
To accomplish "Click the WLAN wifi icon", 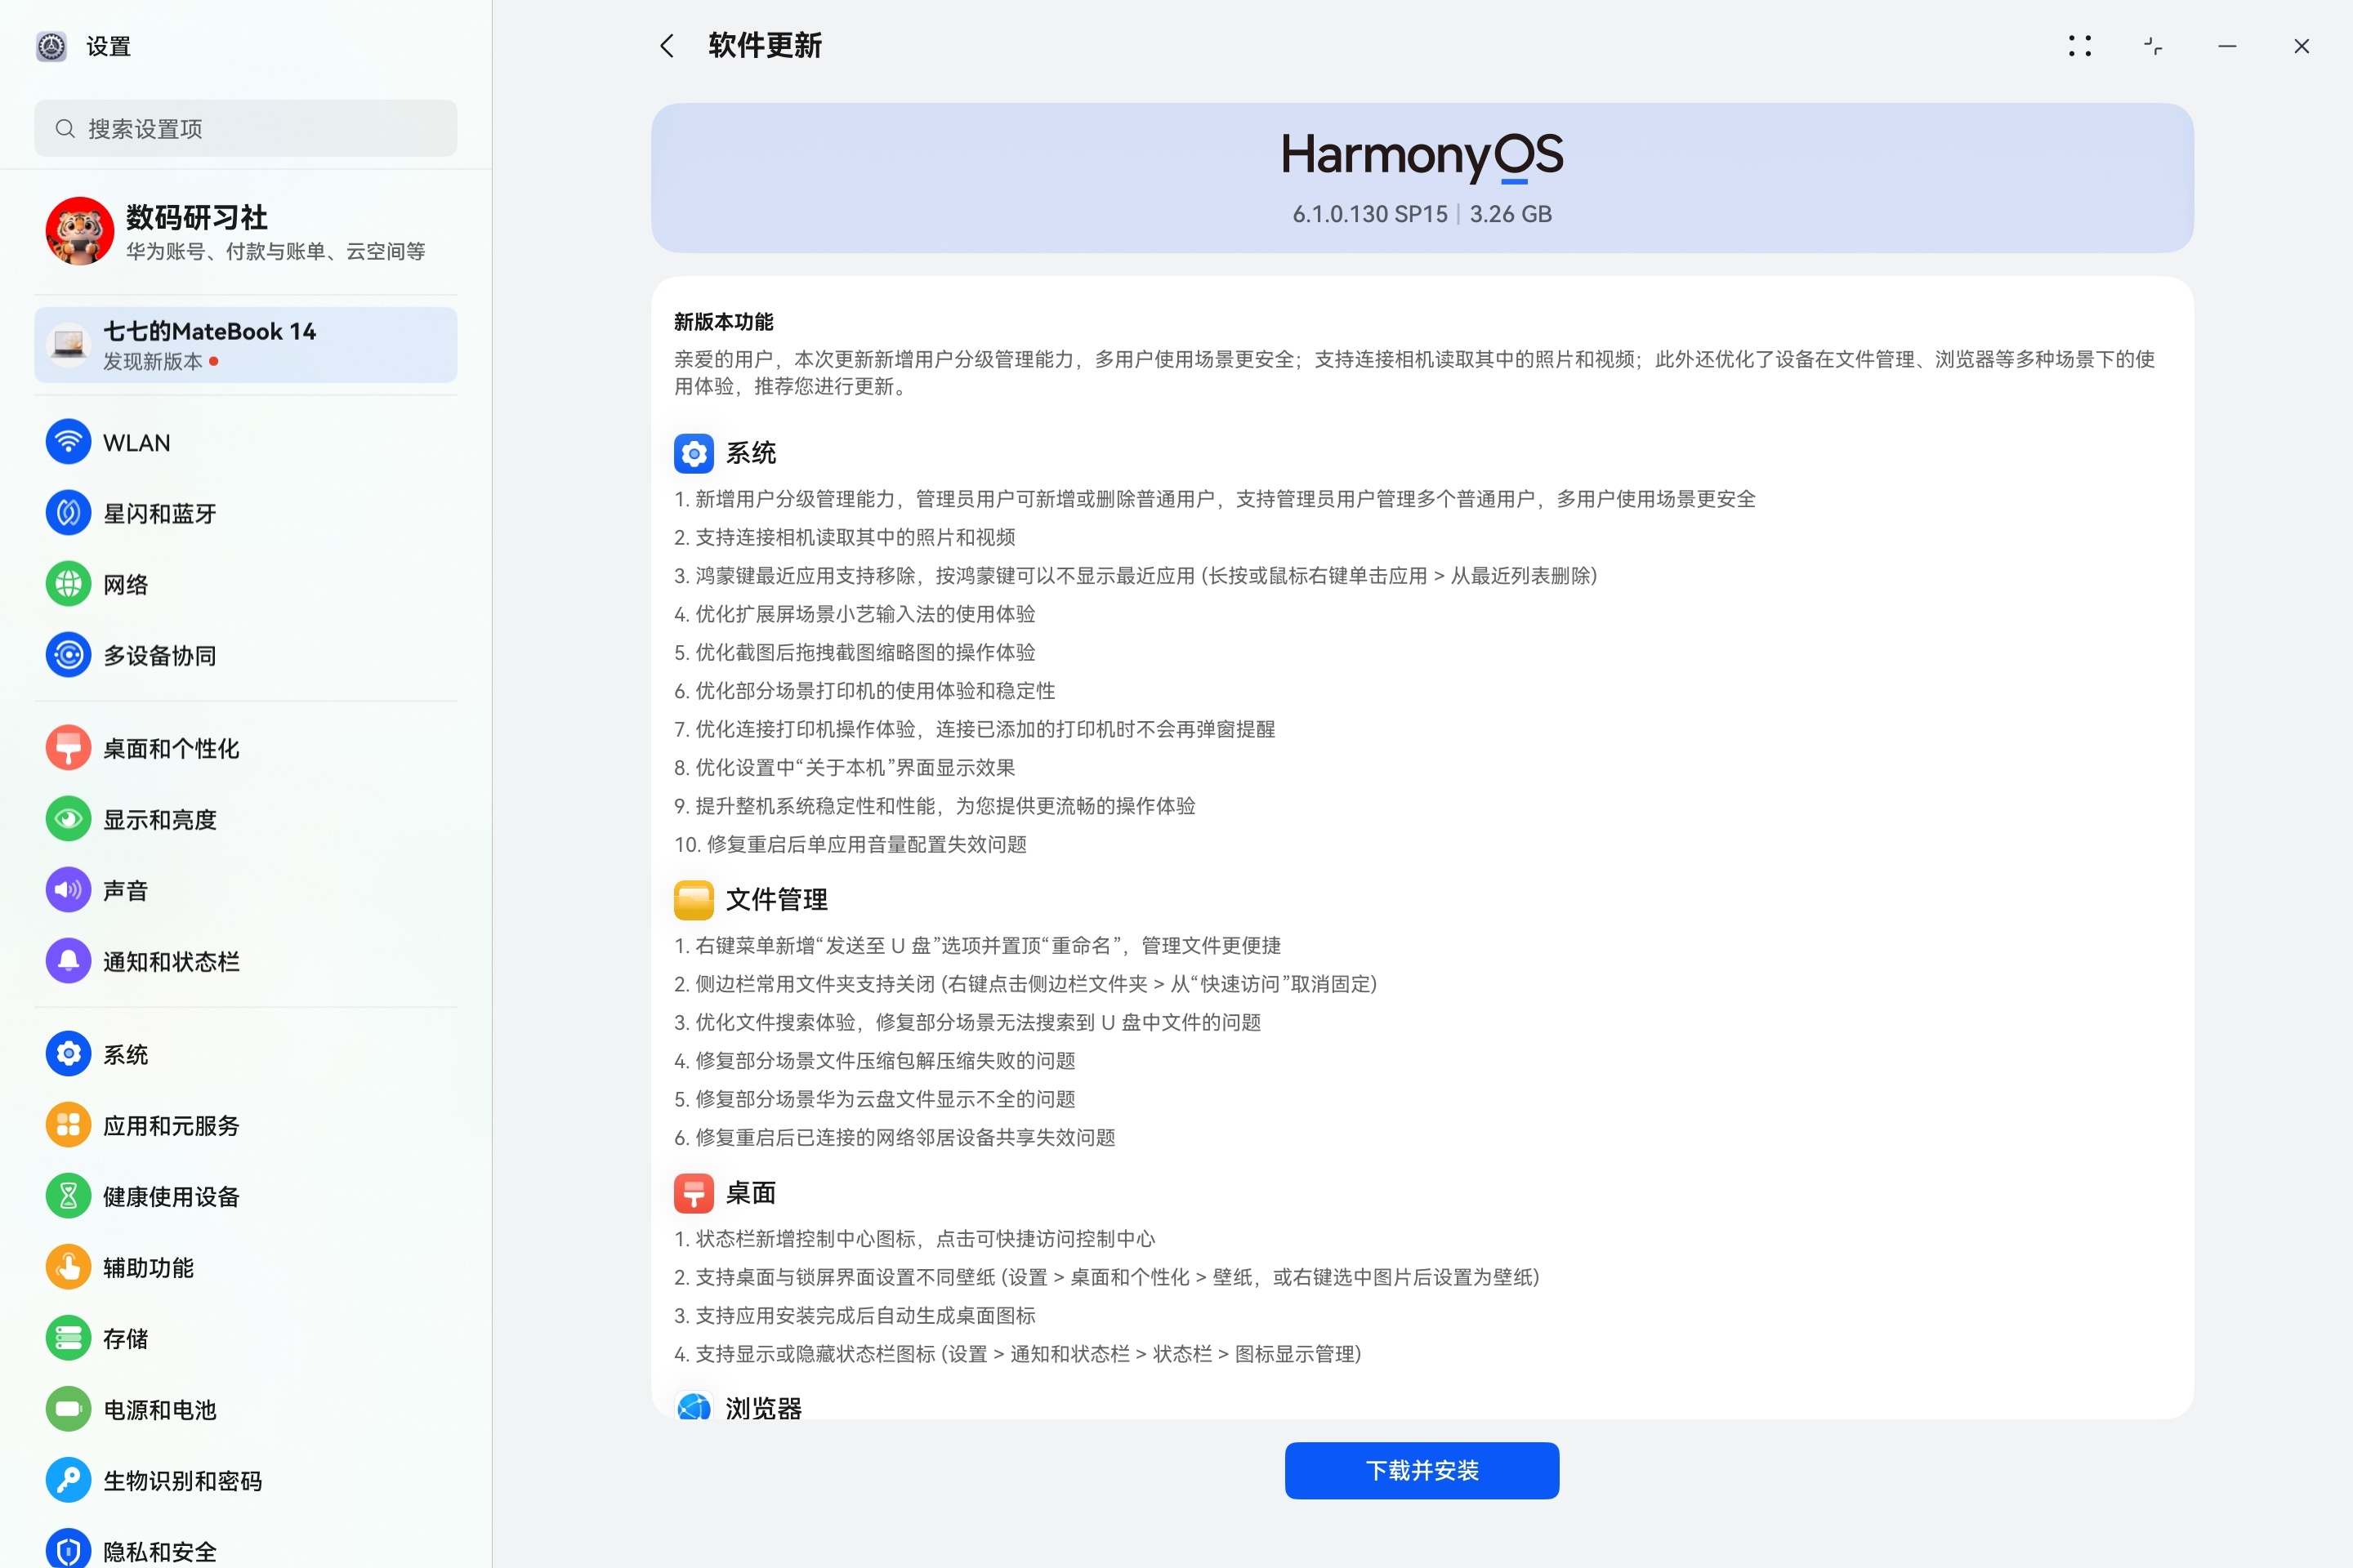I will point(68,442).
